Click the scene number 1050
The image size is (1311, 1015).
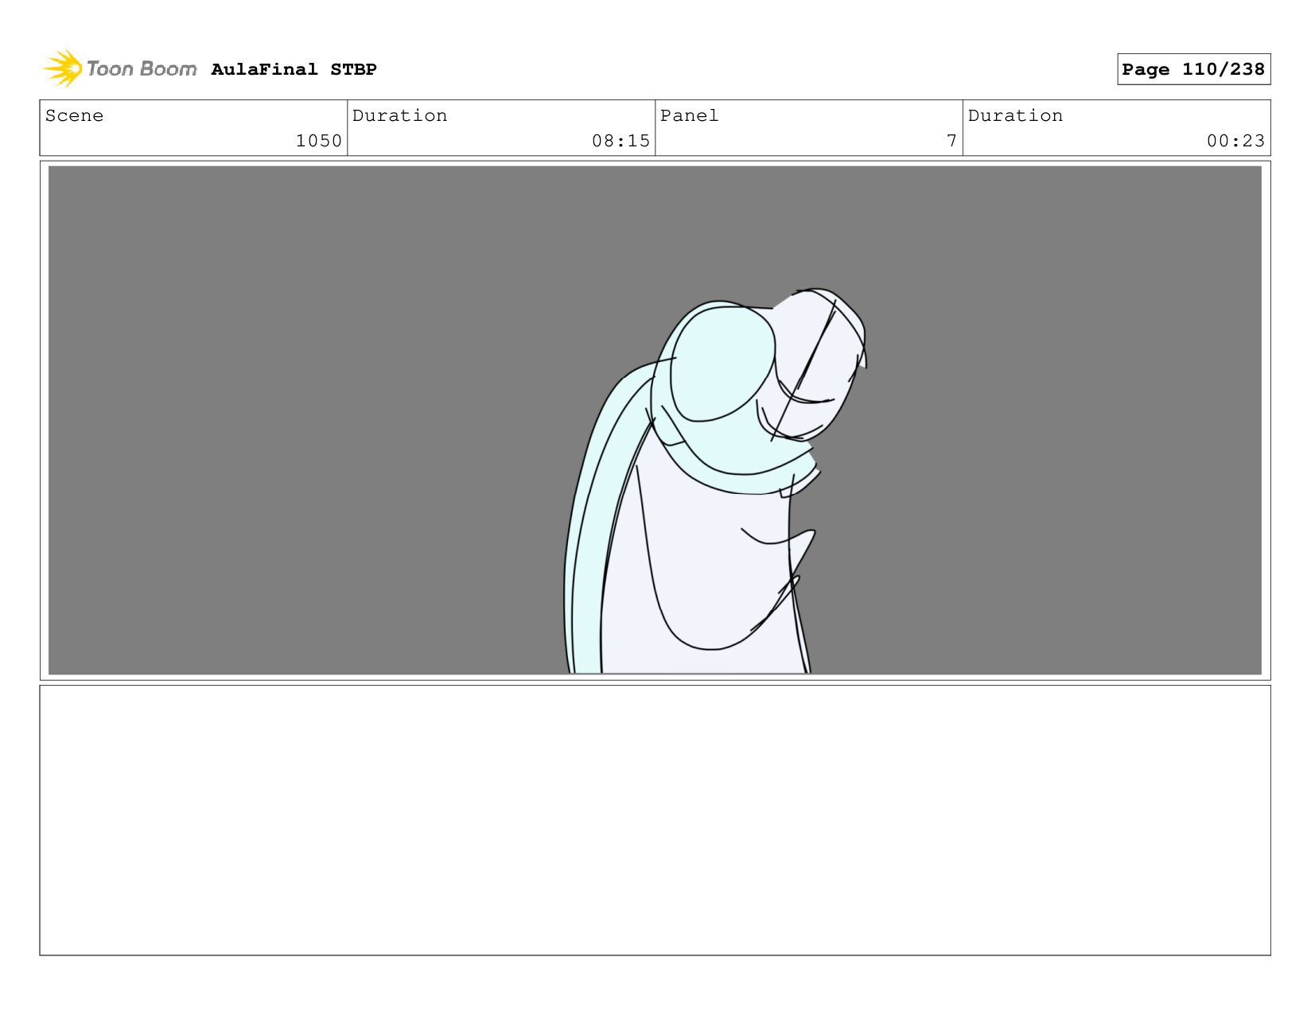tap(318, 141)
